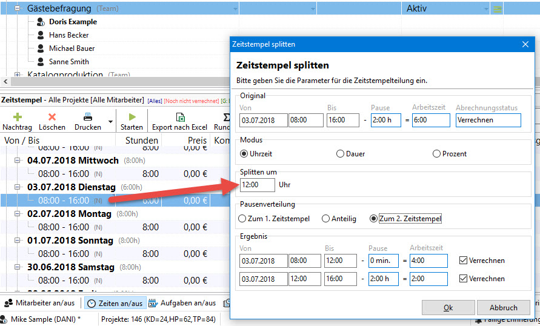The width and height of the screenshot is (540, 326).
Task: Open the Aktiv status dropdown
Action: [486, 9]
